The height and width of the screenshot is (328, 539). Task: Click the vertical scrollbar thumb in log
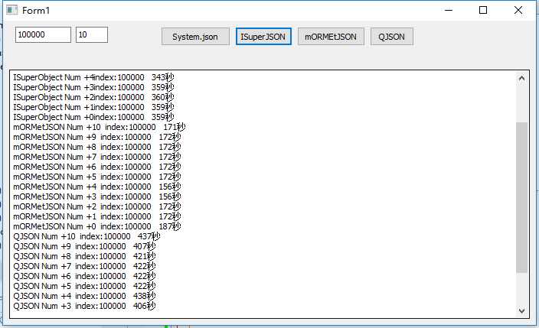pos(521,197)
